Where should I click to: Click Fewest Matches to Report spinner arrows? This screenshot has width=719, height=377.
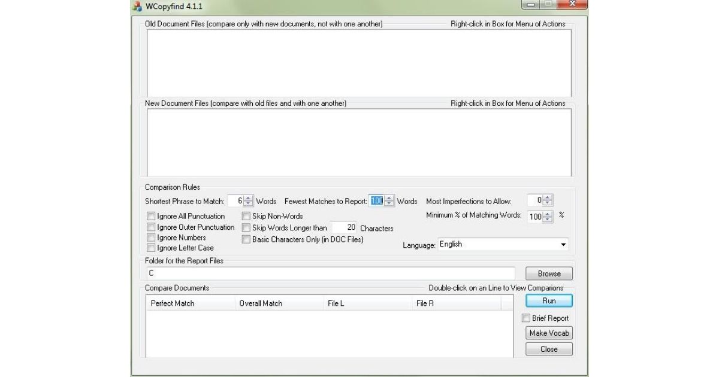tap(389, 201)
